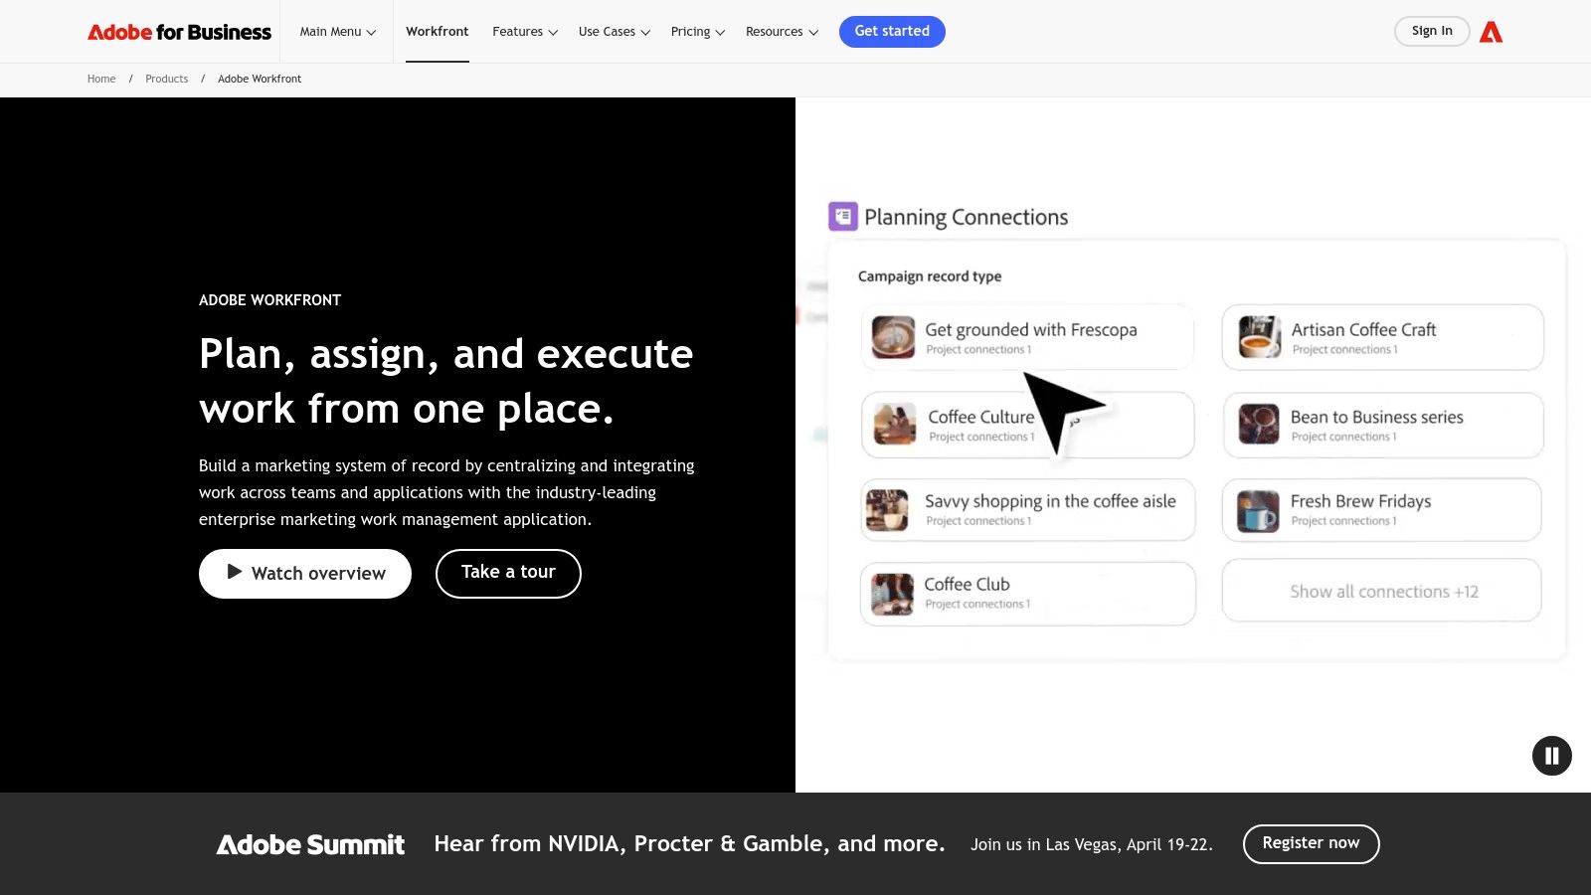The image size is (1591, 895).
Task: Click the Coffee Club card thumbnail
Action: 890,593
